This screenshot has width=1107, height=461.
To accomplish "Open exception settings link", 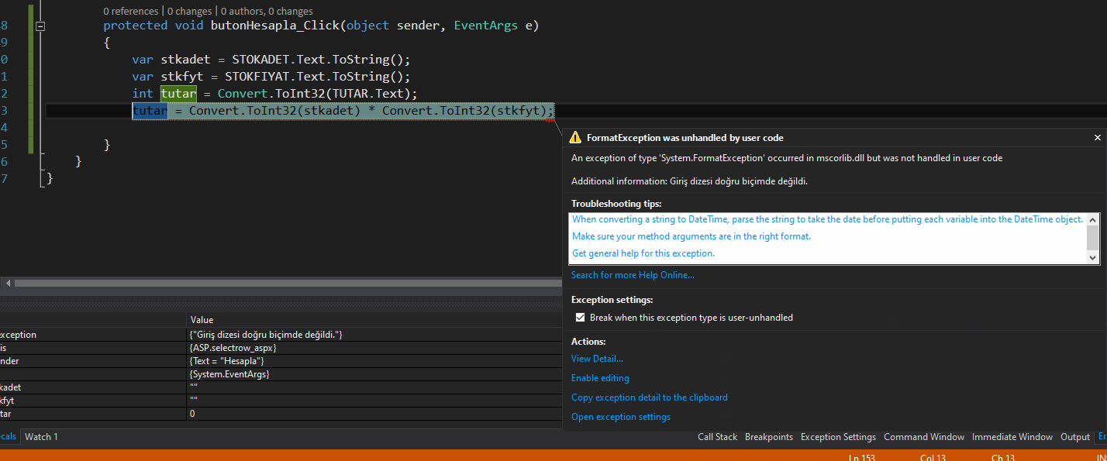I will coord(621,417).
